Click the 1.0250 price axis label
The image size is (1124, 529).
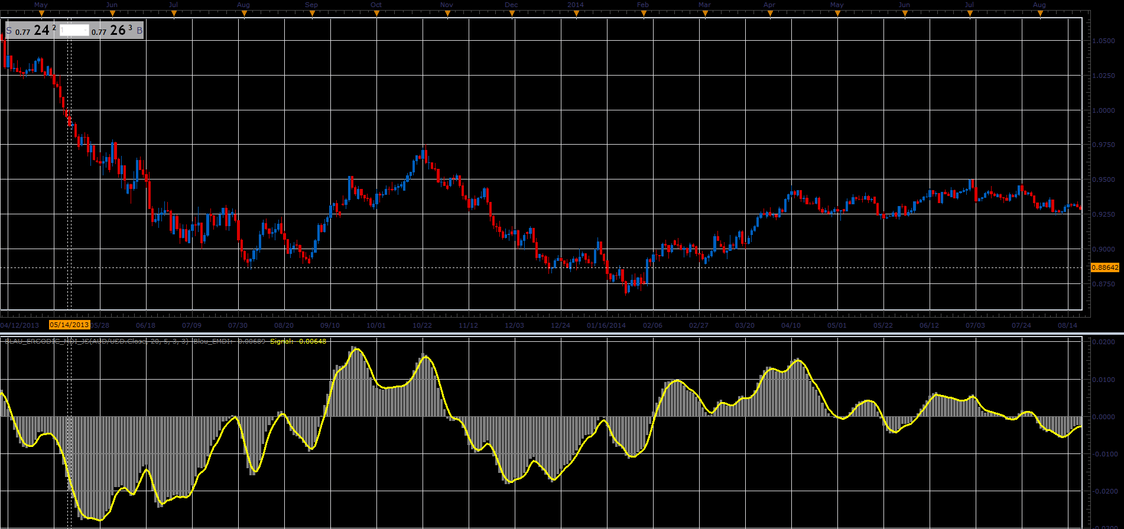1104,76
